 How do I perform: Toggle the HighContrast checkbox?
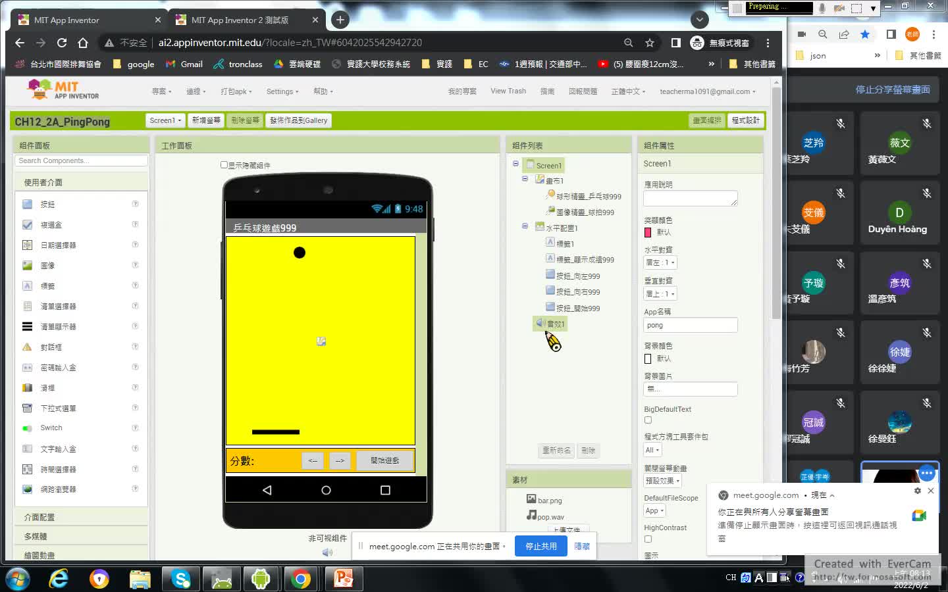(x=648, y=539)
